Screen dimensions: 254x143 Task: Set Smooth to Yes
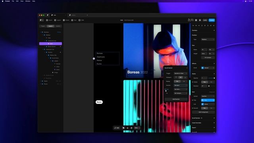click(204, 108)
